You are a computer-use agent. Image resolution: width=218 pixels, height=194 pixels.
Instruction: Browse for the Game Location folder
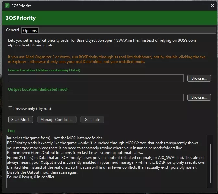tap(199, 78)
